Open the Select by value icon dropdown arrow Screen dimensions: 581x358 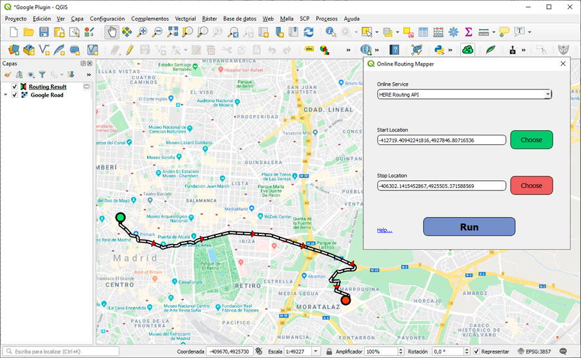click(x=398, y=32)
